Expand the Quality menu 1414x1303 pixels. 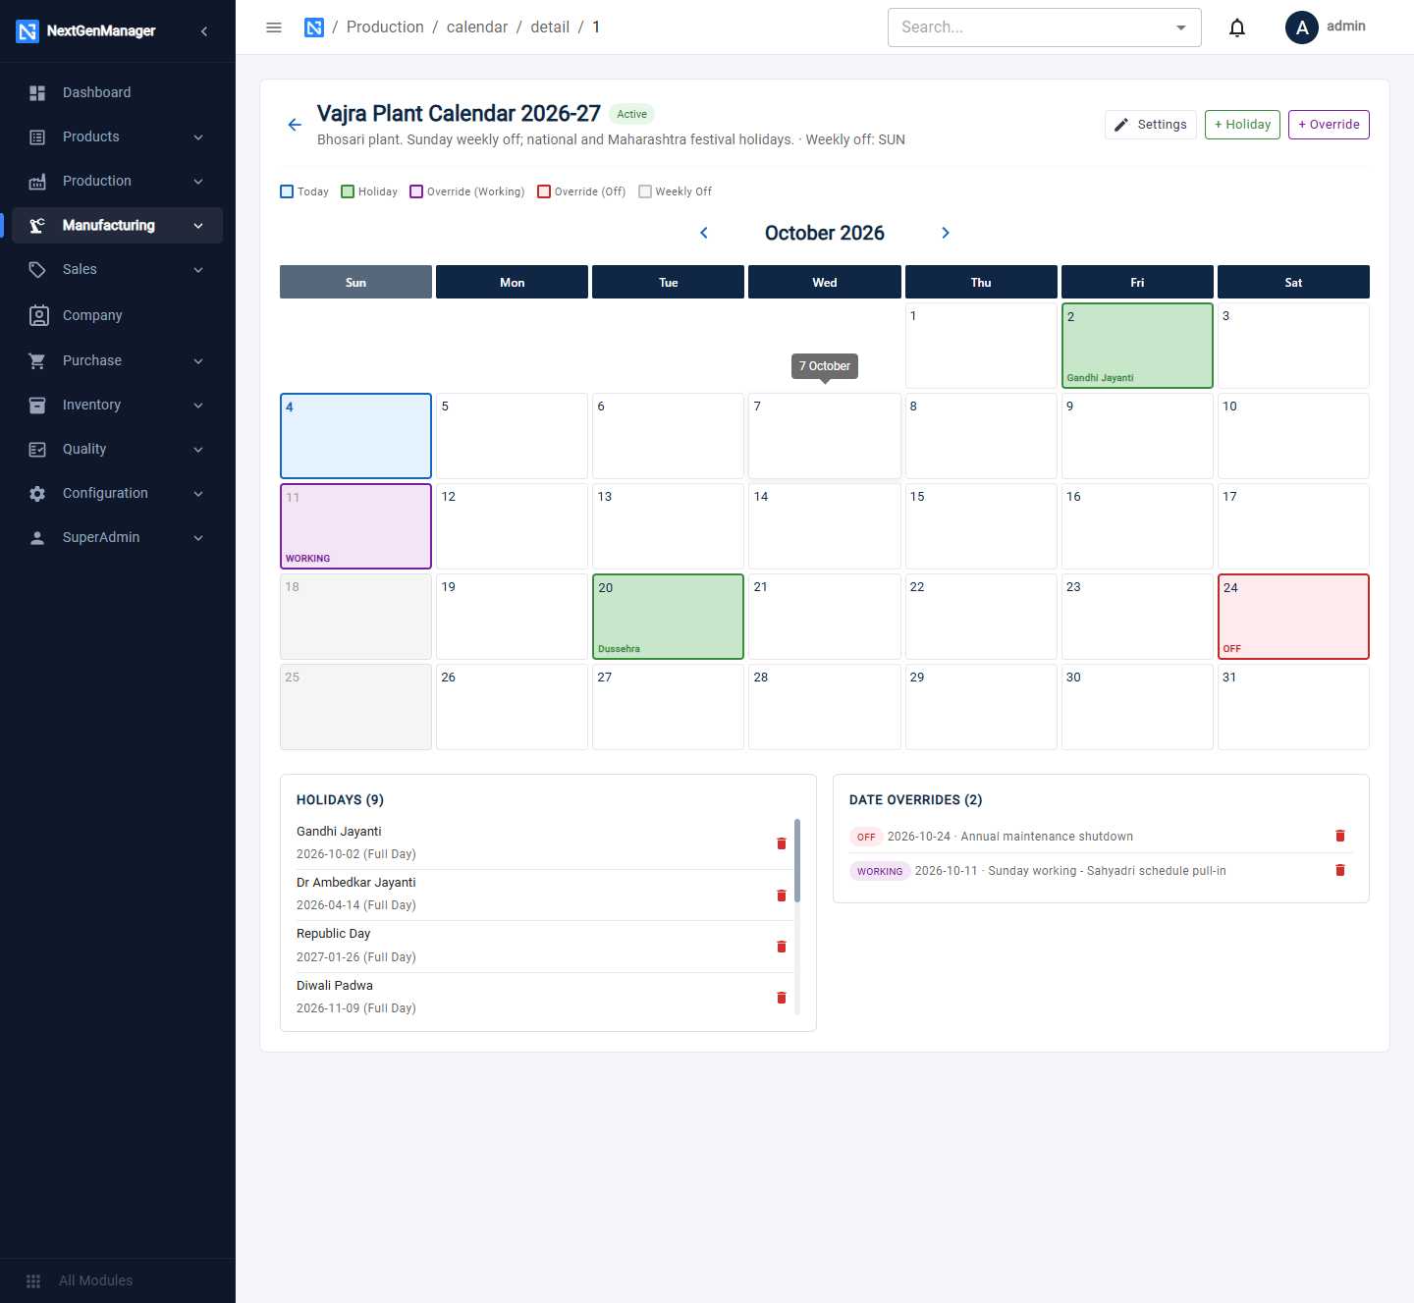[118, 449]
